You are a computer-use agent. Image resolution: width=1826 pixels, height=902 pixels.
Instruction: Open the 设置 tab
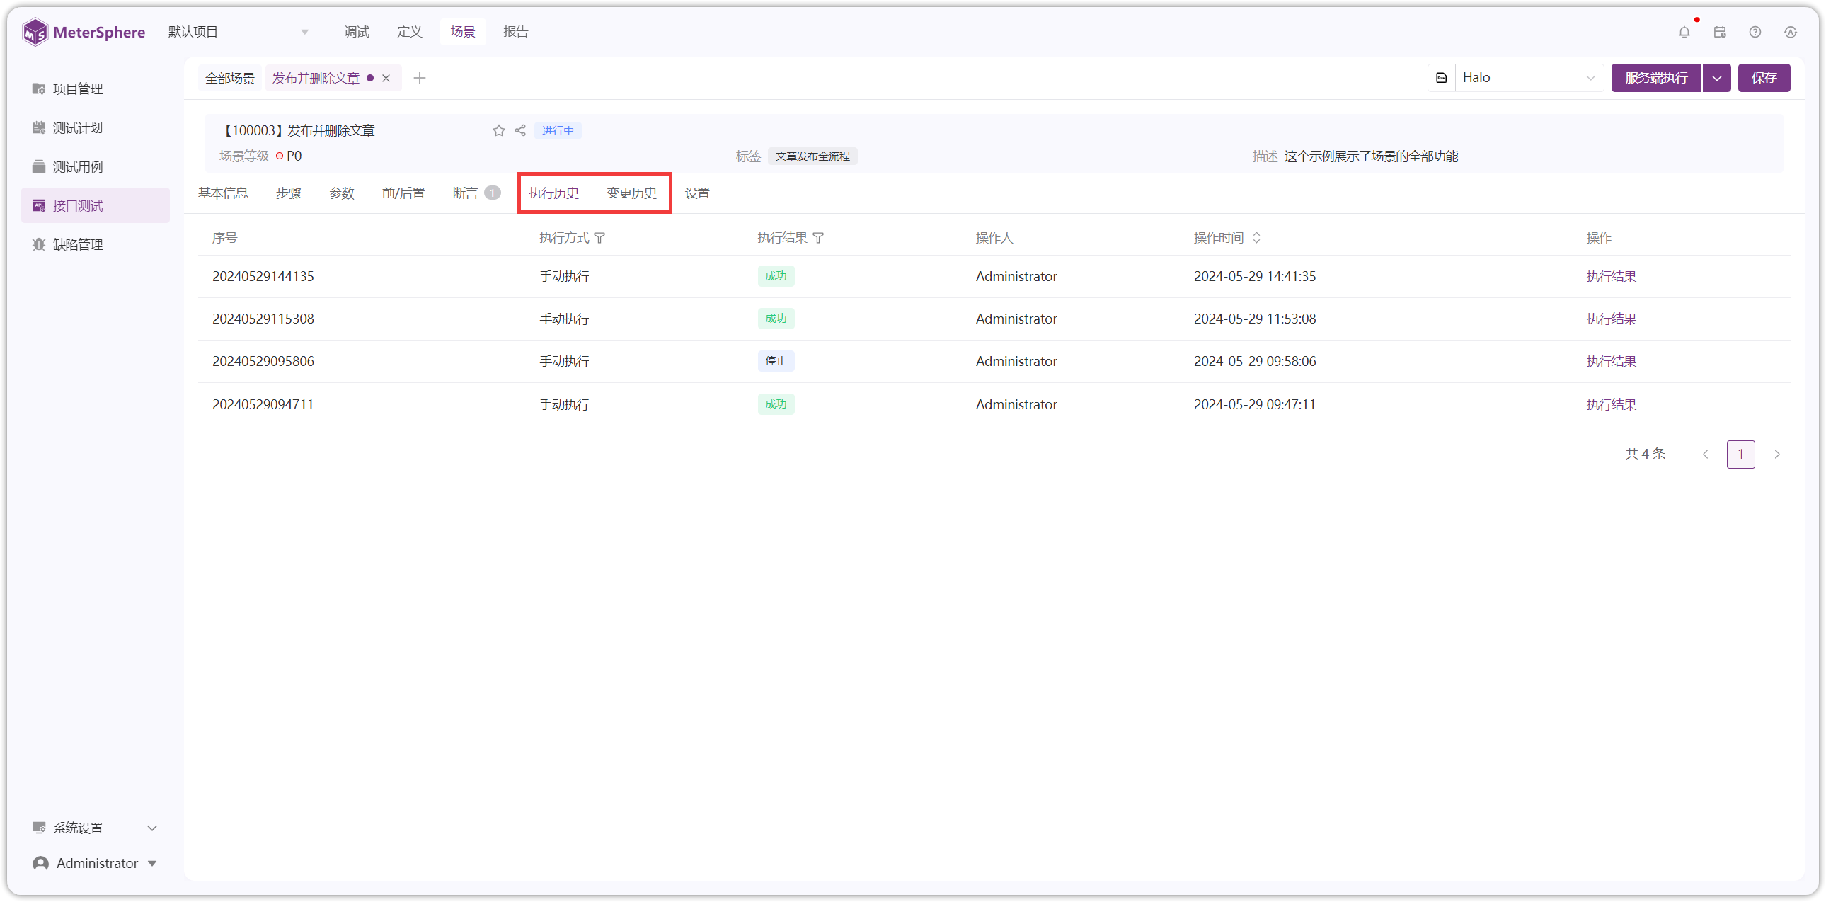click(x=698, y=193)
